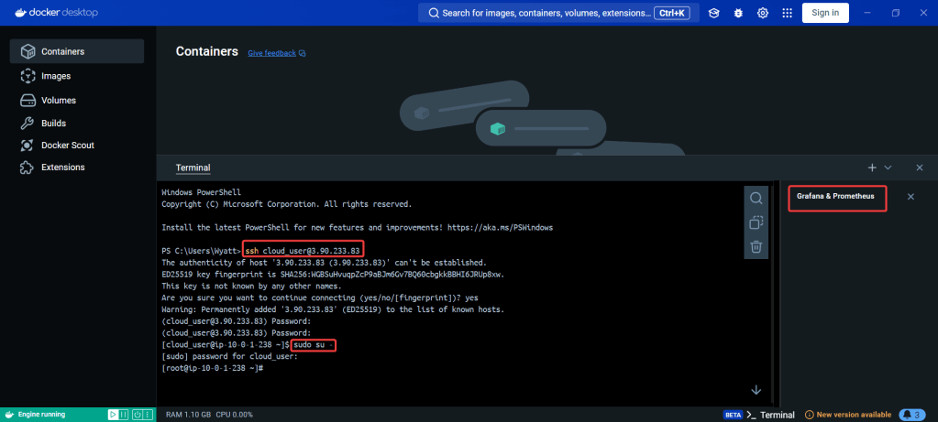Click the copy icon in terminal toolbar
The width and height of the screenshot is (938, 422).
(756, 222)
